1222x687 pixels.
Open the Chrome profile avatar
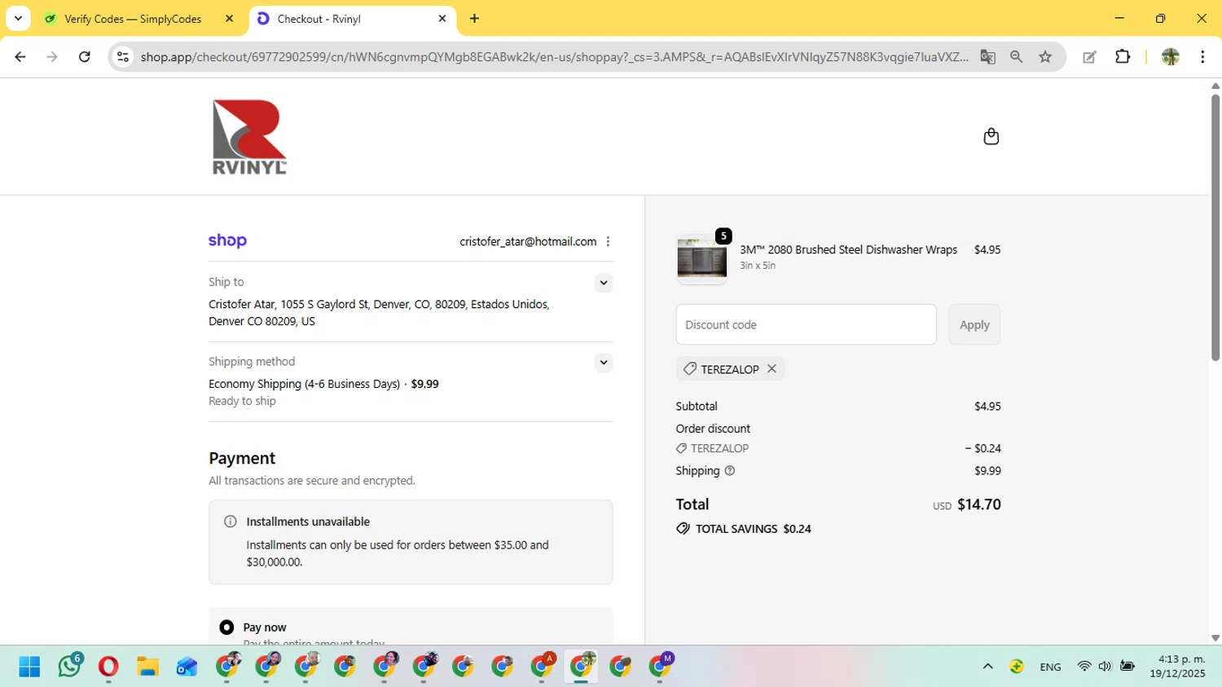point(1170,57)
